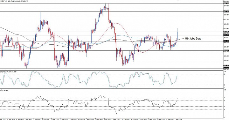Select the 101.205 bottom level label

pyautogui.click(x=226, y=68)
